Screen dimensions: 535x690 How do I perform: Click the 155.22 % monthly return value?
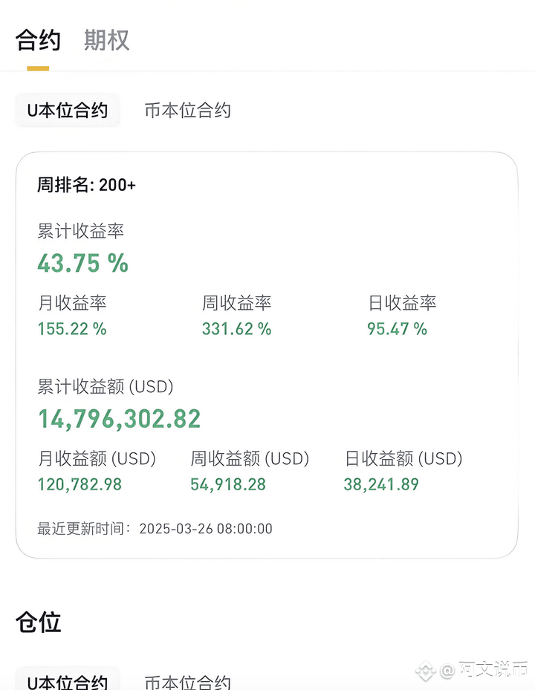(x=72, y=329)
